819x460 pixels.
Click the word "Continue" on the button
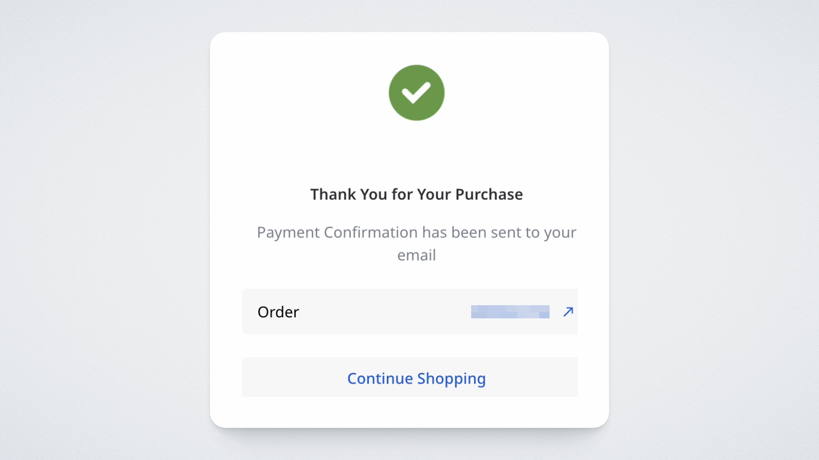[380, 379]
